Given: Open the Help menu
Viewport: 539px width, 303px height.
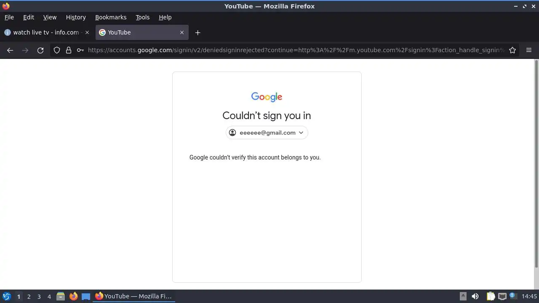Looking at the screenshot, I should pyautogui.click(x=165, y=17).
